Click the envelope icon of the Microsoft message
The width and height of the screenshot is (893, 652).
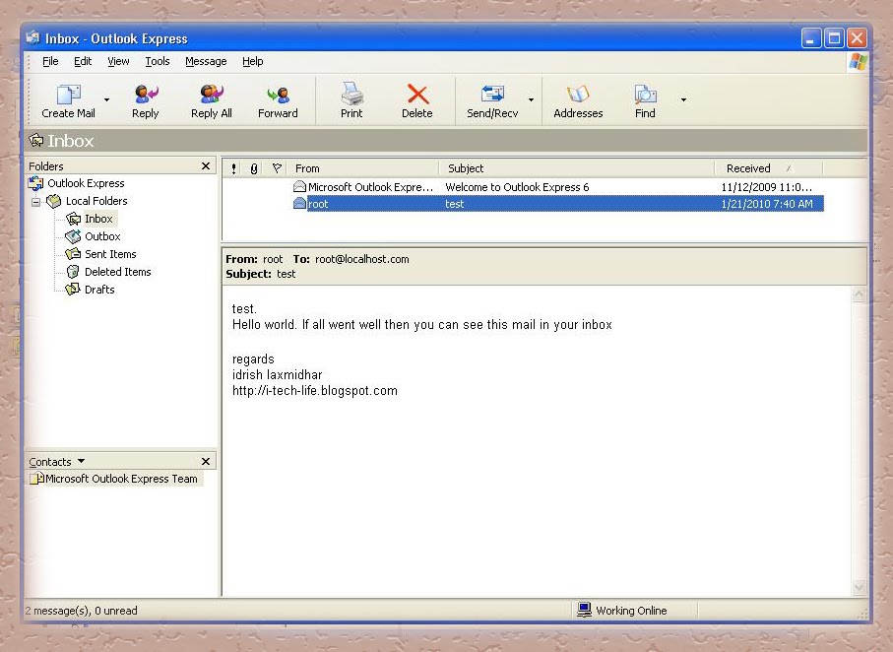point(299,186)
